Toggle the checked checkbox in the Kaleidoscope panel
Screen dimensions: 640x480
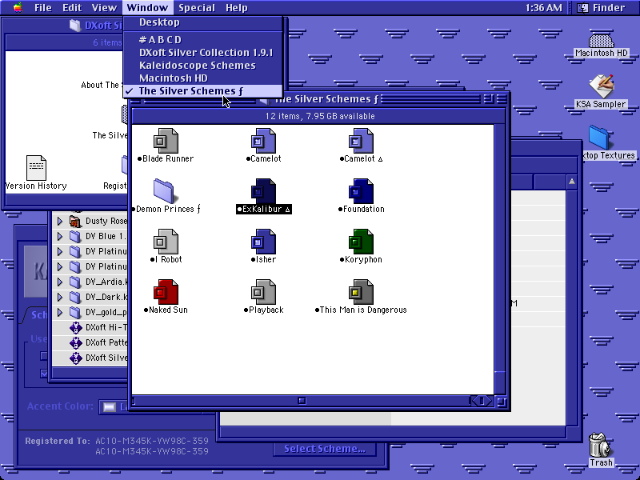[x=44, y=374]
